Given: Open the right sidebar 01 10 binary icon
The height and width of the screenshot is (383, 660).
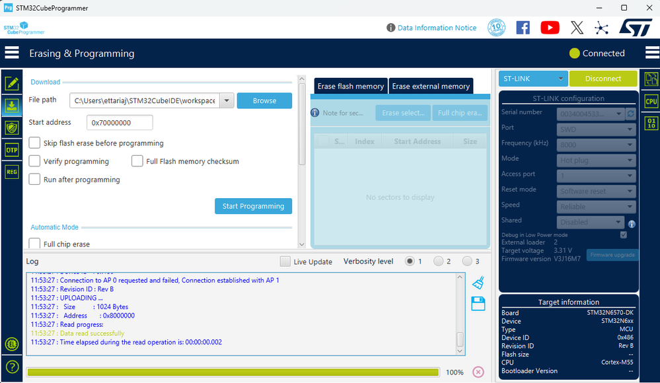Looking at the screenshot, I should pyautogui.click(x=651, y=123).
